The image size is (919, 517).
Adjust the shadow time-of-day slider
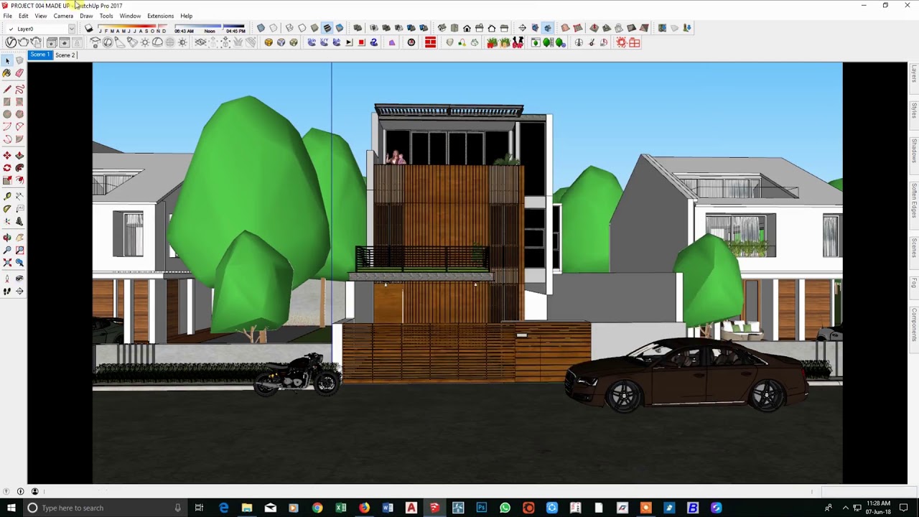pyautogui.click(x=210, y=29)
